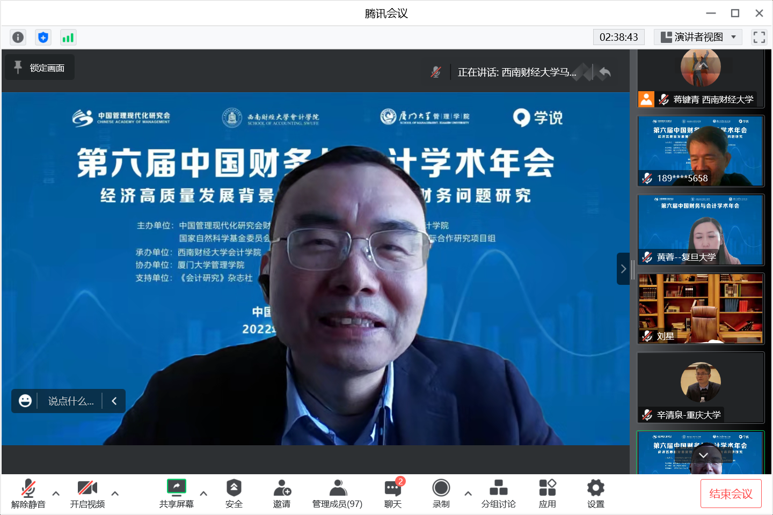Open the Invite (邀请) participants icon
The height and width of the screenshot is (515, 773).
tap(282, 494)
